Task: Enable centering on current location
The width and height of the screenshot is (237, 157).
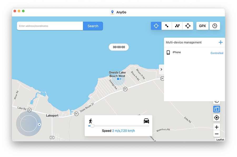Action: [216, 117]
